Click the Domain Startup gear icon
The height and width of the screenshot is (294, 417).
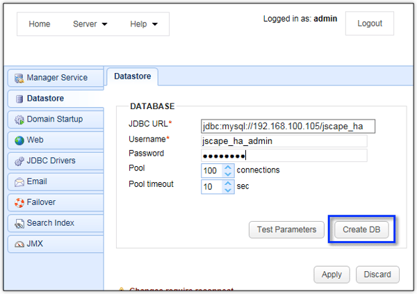(x=19, y=120)
